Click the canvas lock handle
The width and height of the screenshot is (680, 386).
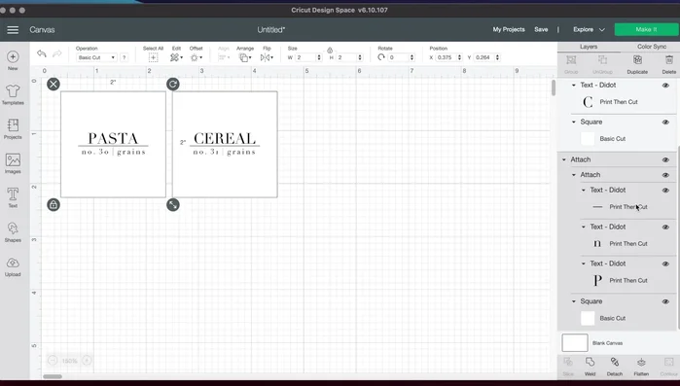click(54, 204)
